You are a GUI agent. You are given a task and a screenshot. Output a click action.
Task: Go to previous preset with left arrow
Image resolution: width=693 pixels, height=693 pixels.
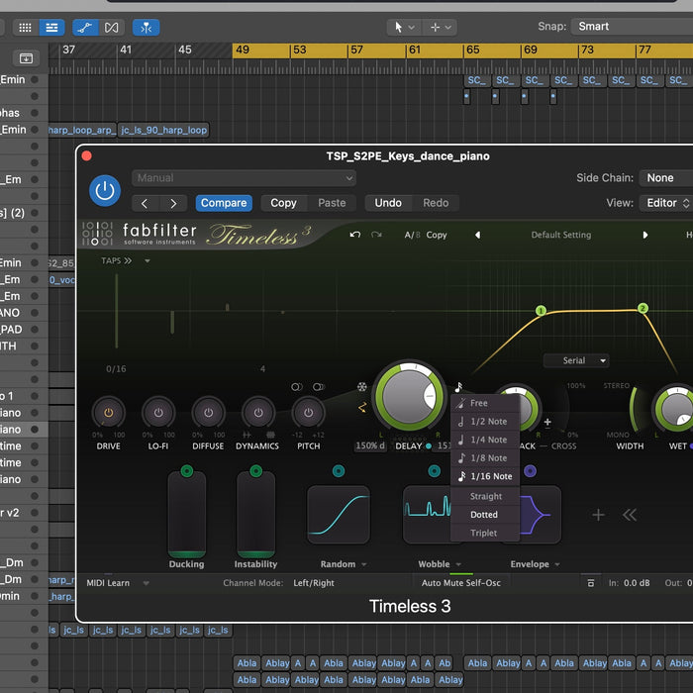(145, 203)
